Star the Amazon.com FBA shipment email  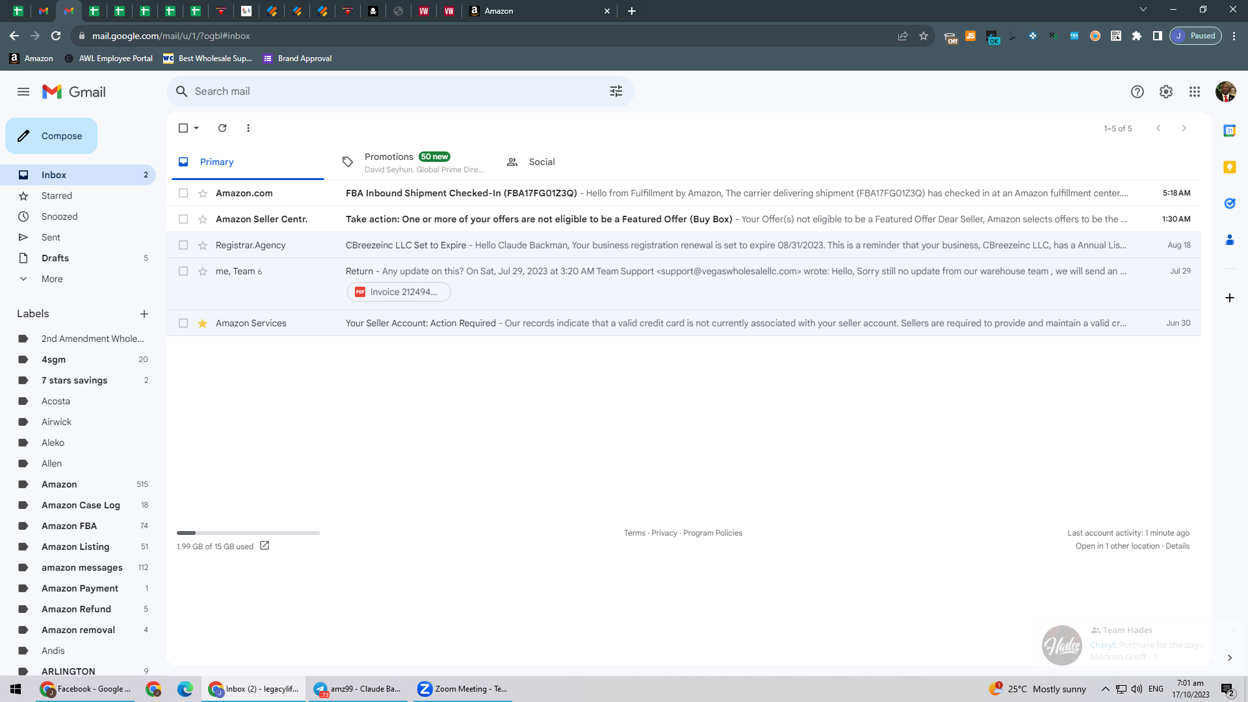tap(203, 193)
